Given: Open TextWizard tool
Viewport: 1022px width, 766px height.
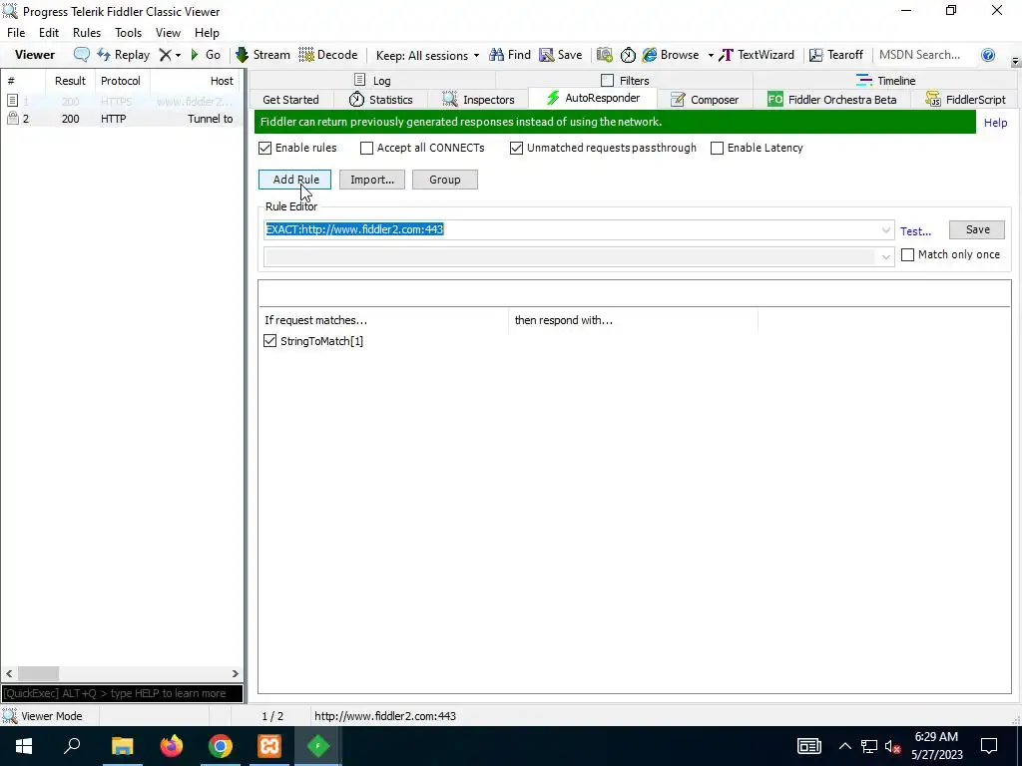Looking at the screenshot, I should pos(757,55).
